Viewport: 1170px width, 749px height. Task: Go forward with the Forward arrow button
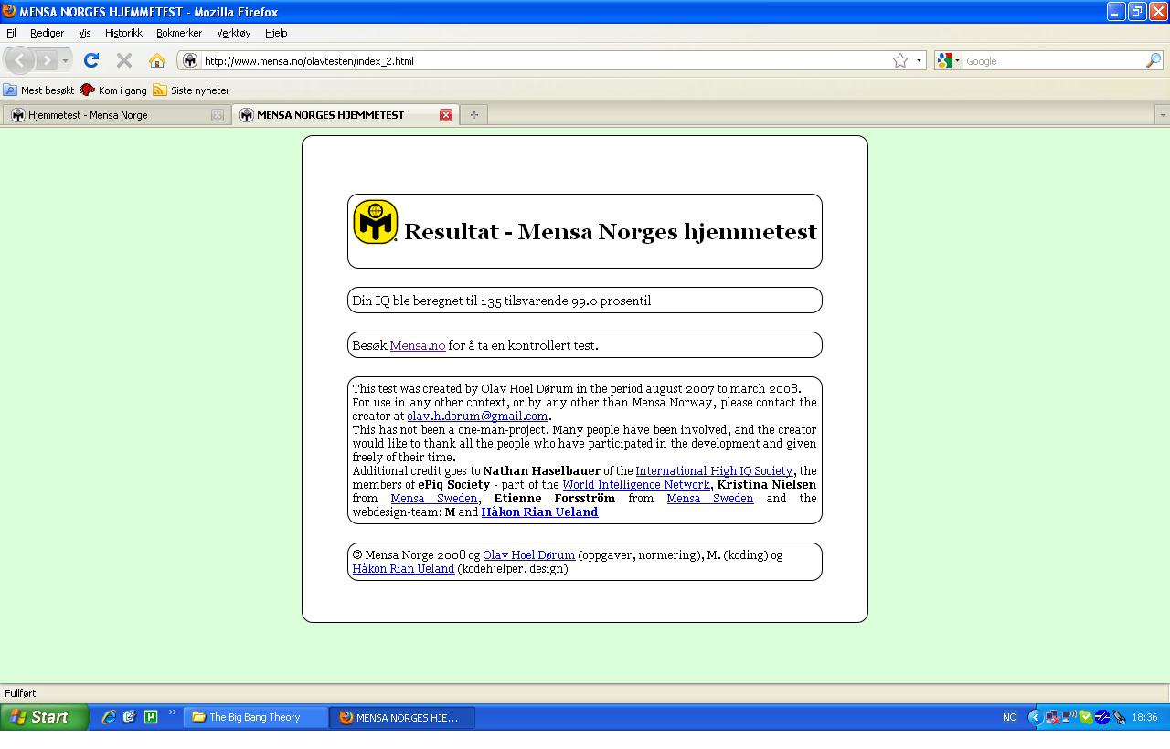[x=47, y=60]
